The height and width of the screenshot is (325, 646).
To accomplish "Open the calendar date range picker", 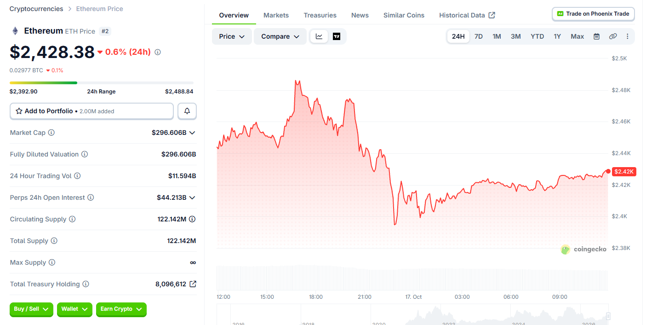I will [x=596, y=36].
